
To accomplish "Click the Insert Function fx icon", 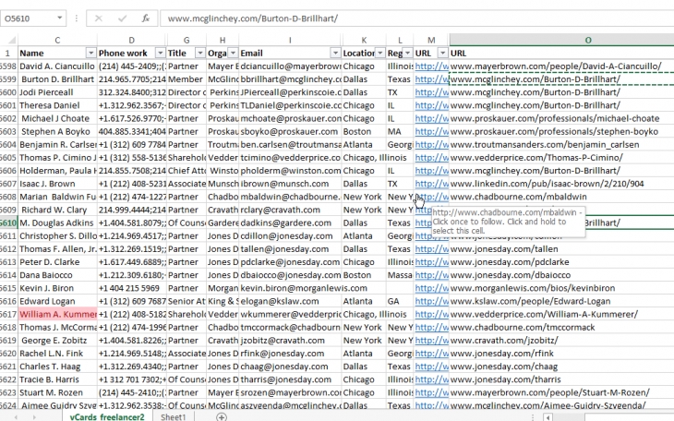I will click(145, 18).
